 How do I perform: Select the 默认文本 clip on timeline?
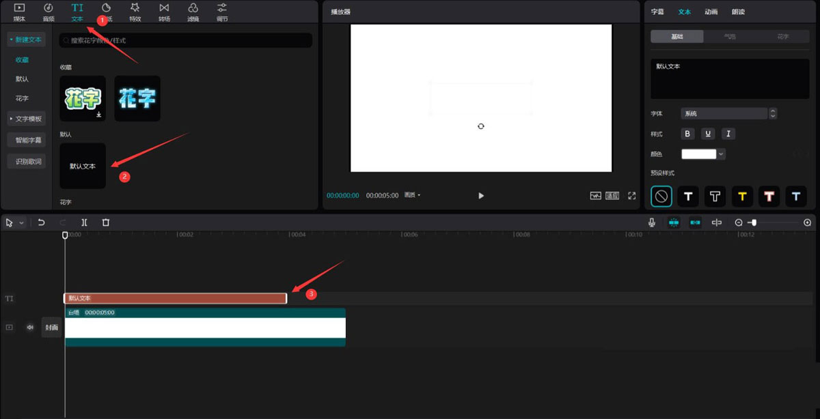[176, 298]
